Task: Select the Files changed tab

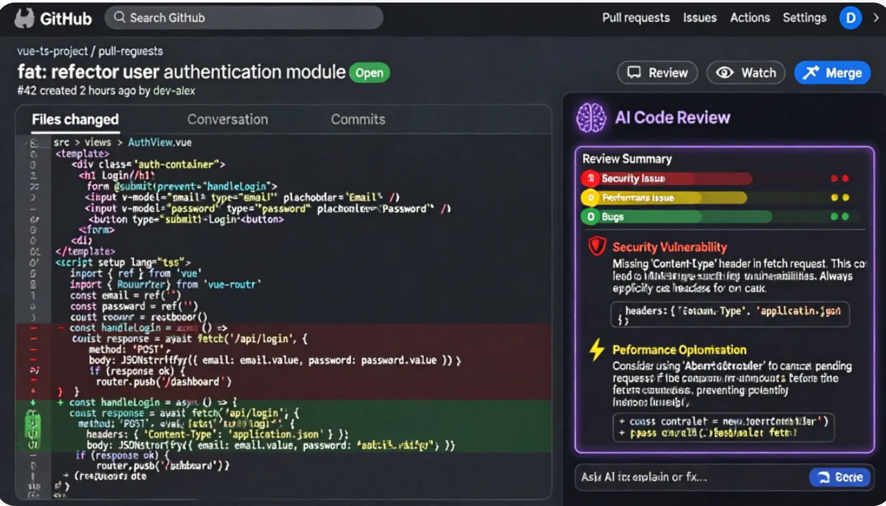Action: (75, 119)
